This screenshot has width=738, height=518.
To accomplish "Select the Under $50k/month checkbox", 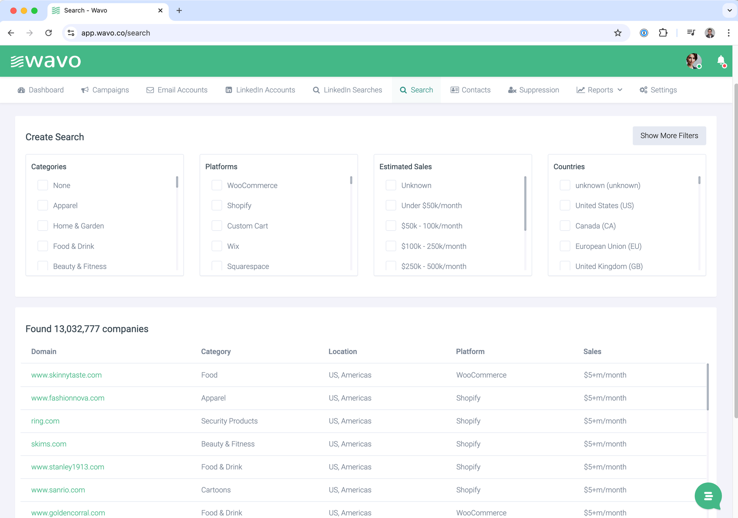I will (x=391, y=205).
